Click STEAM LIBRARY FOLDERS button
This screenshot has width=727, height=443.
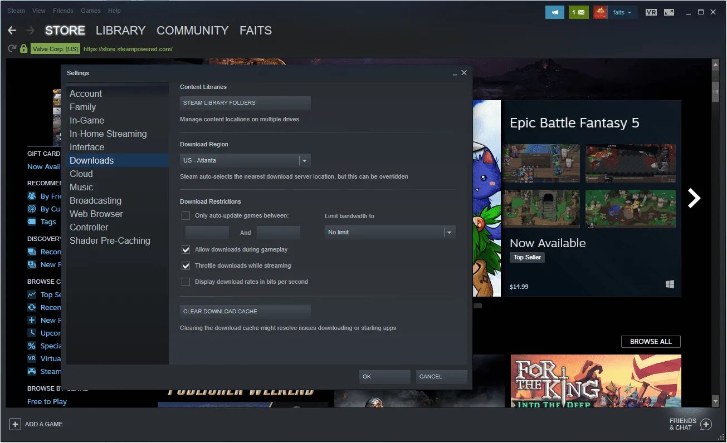point(245,102)
